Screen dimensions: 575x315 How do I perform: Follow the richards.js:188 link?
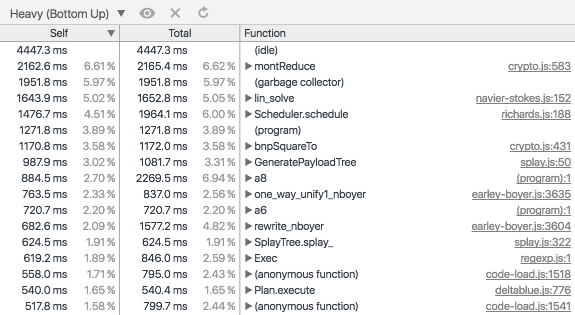click(535, 114)
